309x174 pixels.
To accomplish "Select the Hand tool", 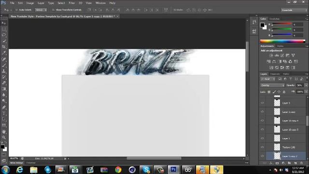I will tap(4, 131).
